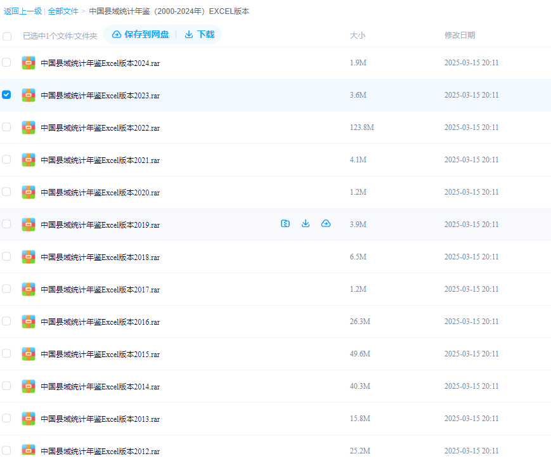This screenshot has width=551, height=463.
Task: Click the rar icon of 中国县域统计年鉴Excel版本2012.rar
Action: pos(29,450)
